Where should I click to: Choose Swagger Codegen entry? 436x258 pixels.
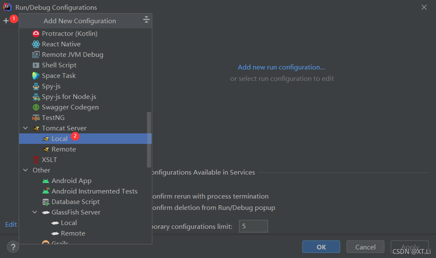point(85,107)
